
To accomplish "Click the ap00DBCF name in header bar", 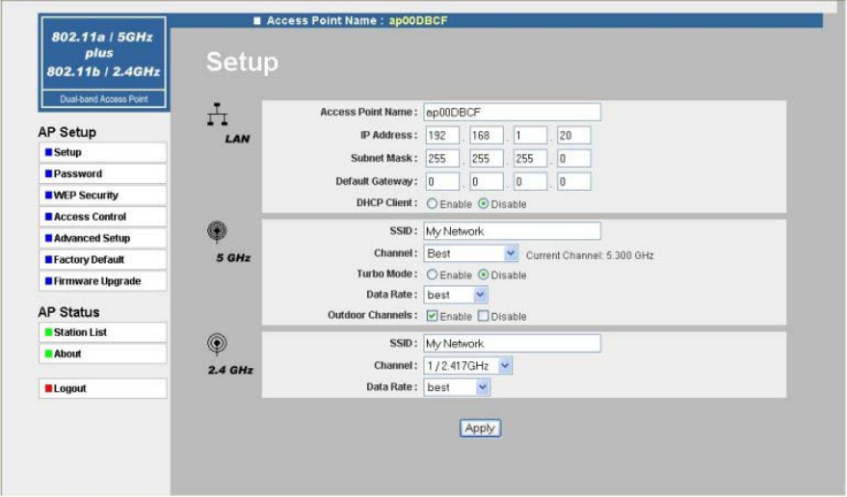I will pos(418,21).
